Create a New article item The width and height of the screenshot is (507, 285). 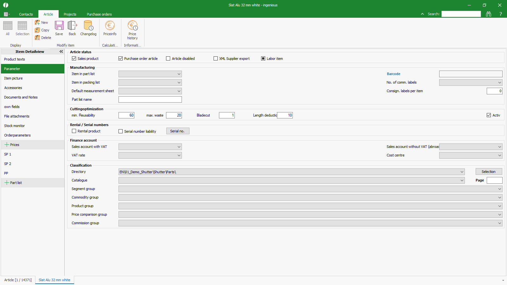pos(42,22)
